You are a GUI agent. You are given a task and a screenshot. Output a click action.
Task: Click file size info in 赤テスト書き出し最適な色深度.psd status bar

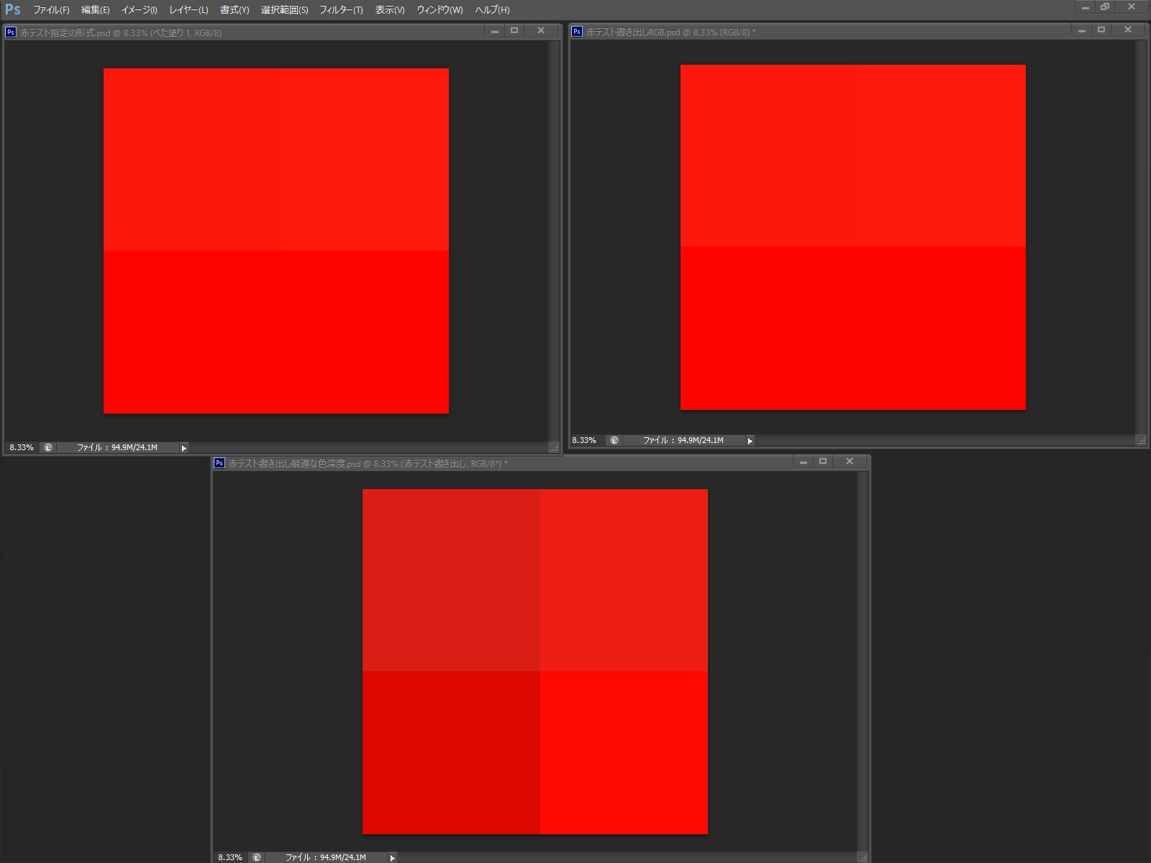point(326,857)
